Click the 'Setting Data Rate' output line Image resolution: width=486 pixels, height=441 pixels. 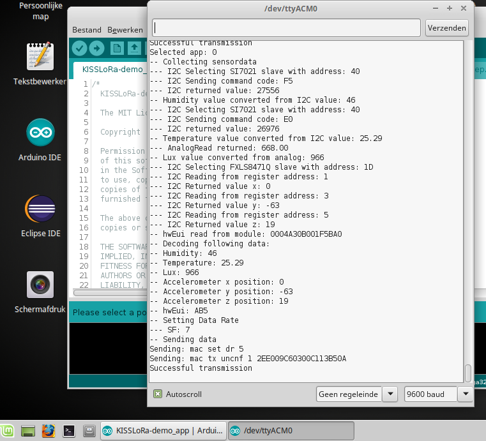coord(194,320)
